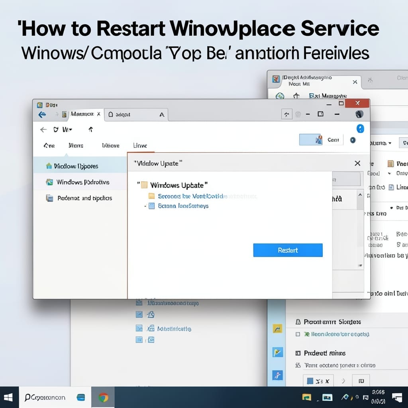Close the back browser window tab
The width and height of the screenshot is (408, 408).
coord(355,82)
